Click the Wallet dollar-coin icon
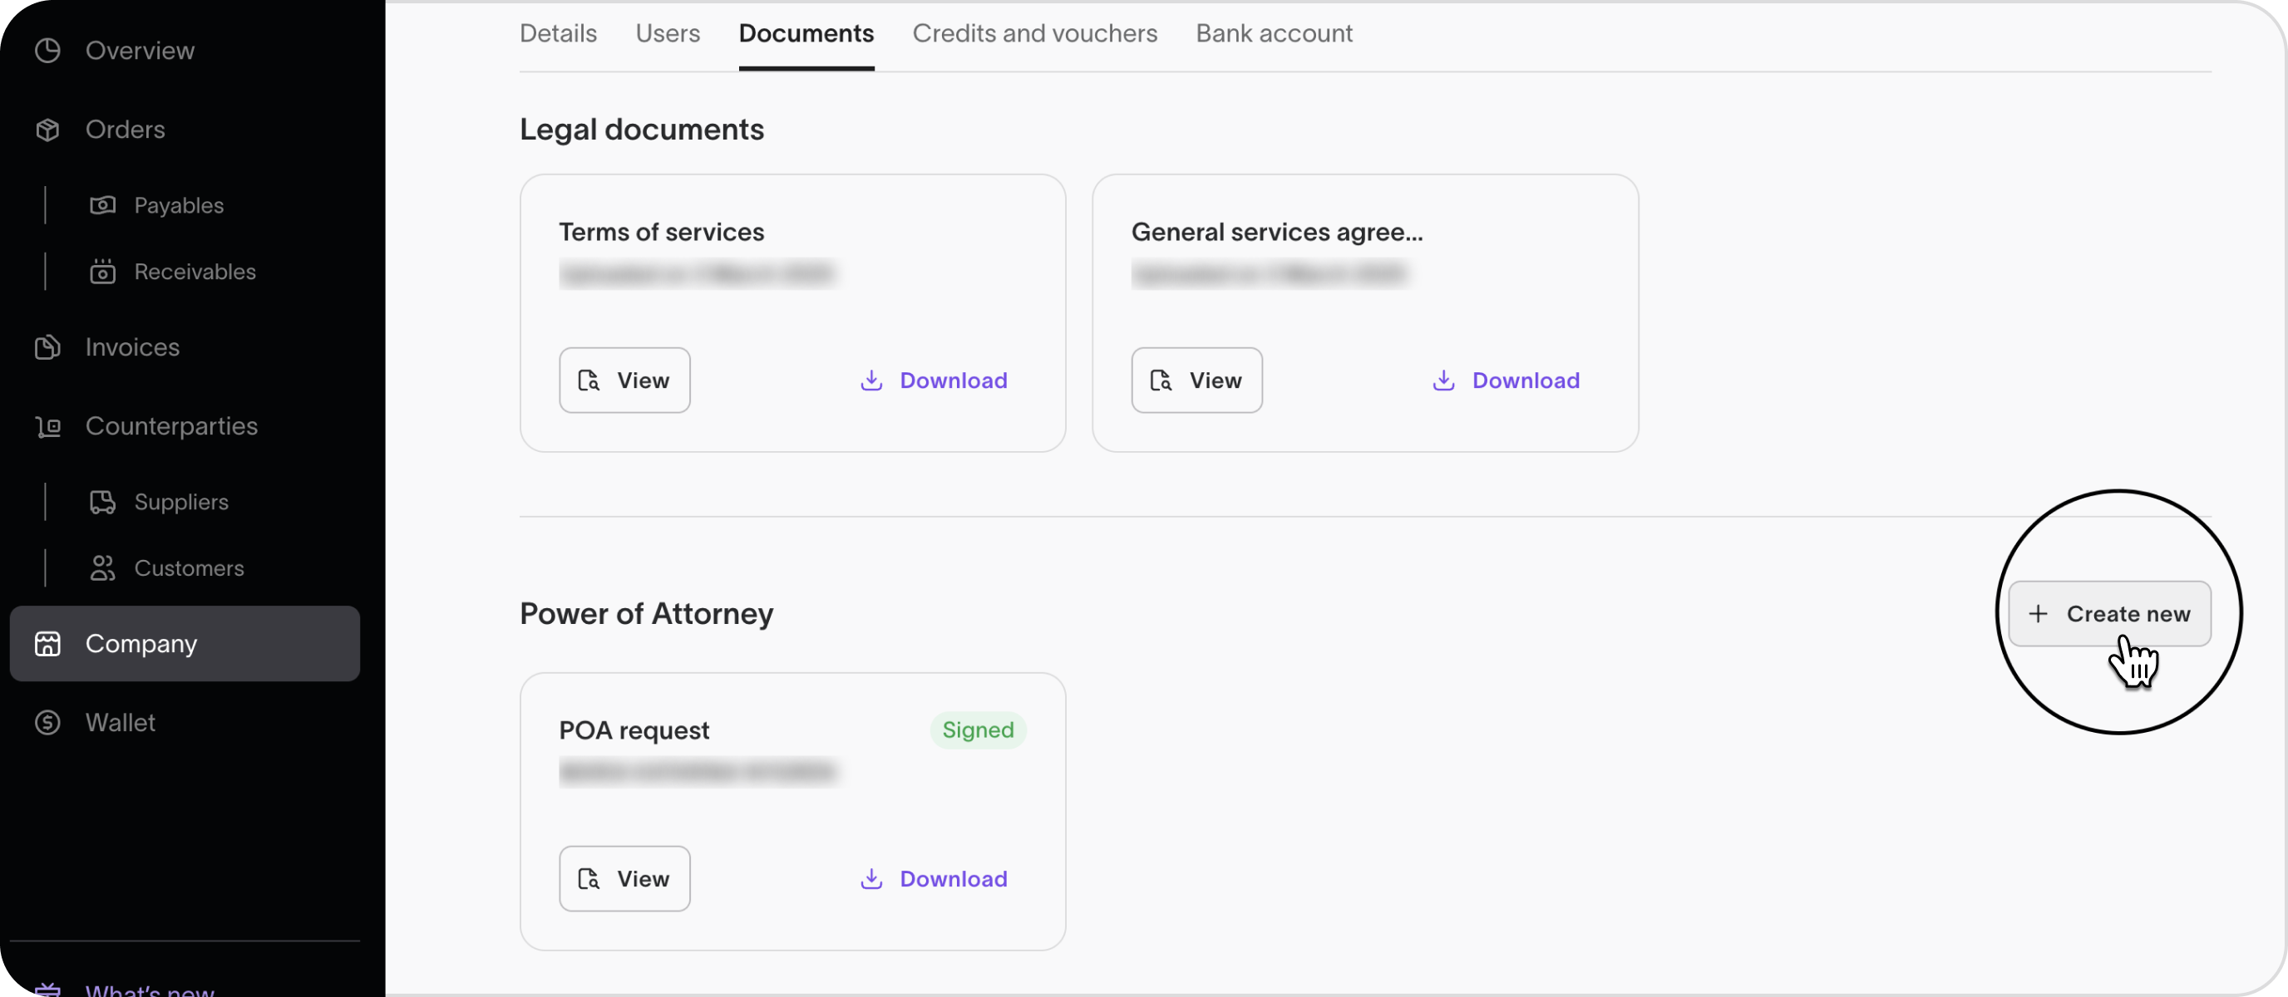The height and width of the screenshot is (997, 2288). pyautogui.click(x=48, y=723)
